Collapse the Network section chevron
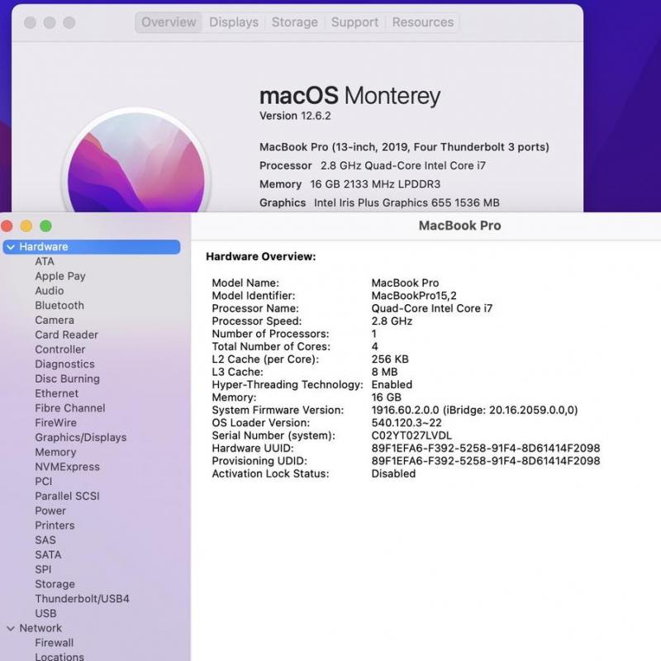The height and width of the screenshot is (661, 661). point(11,628)
